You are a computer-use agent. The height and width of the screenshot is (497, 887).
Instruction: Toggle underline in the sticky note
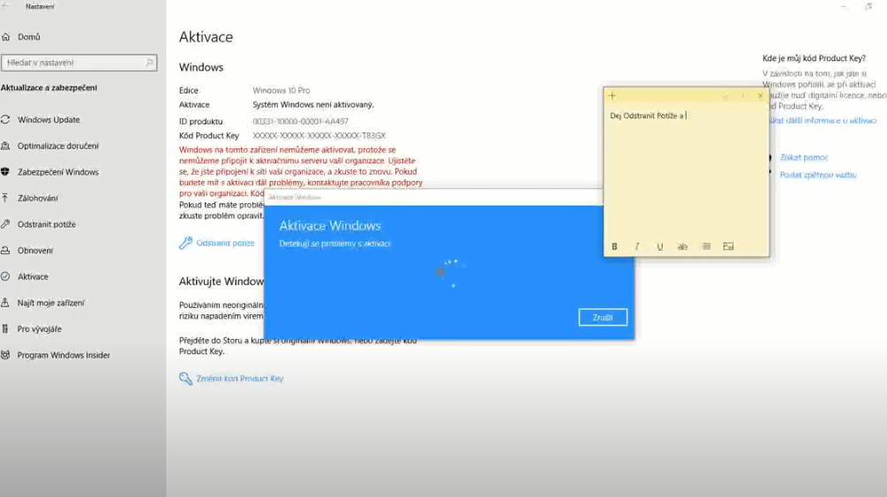click(x=659, y=246)
